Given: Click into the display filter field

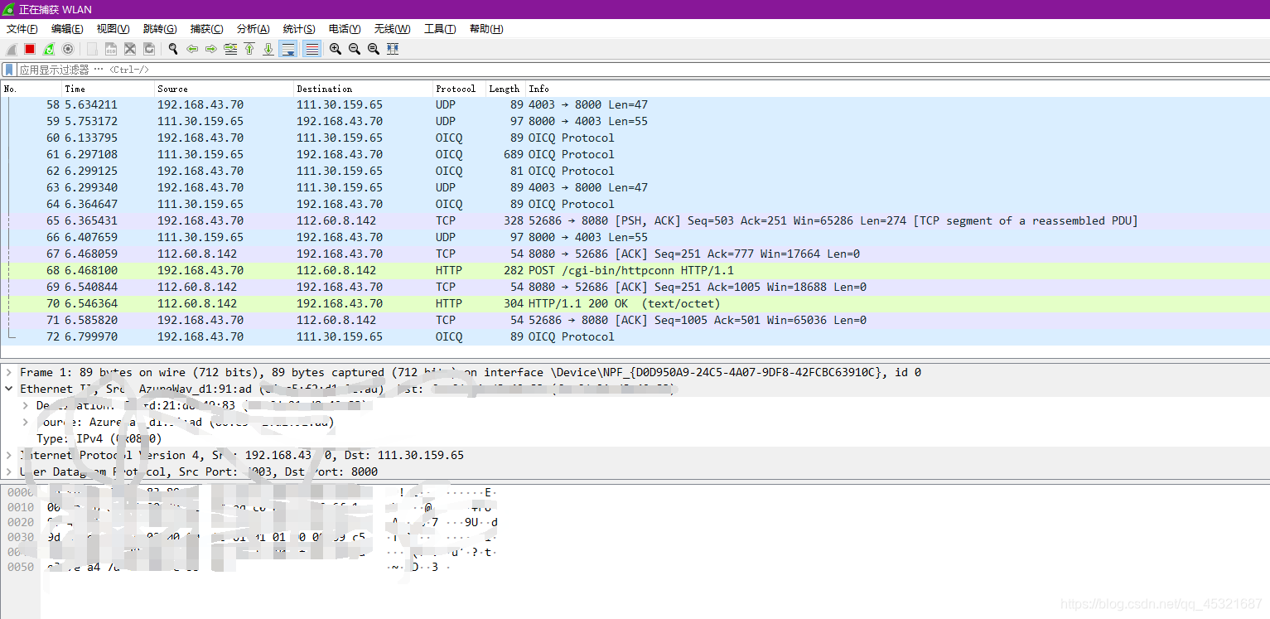Looking at the screenshot, I should click(x=643, y=70).
